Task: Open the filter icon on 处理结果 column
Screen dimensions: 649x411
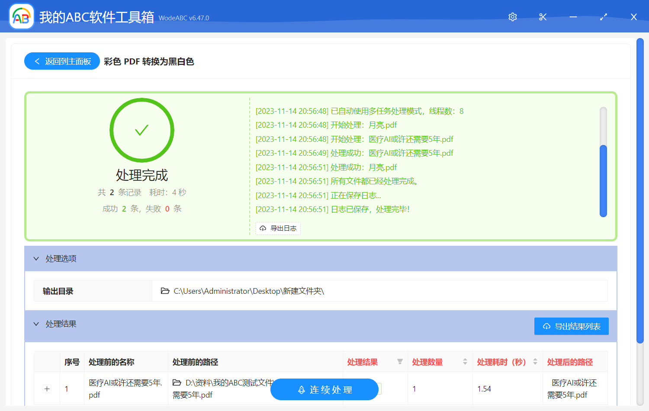Action: (x=400, y=362)
